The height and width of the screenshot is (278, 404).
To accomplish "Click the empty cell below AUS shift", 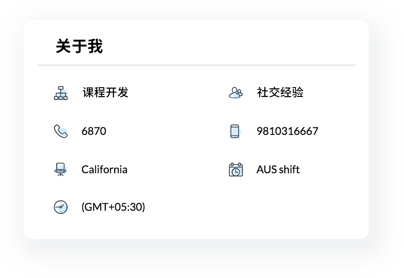I will point(278,207).
